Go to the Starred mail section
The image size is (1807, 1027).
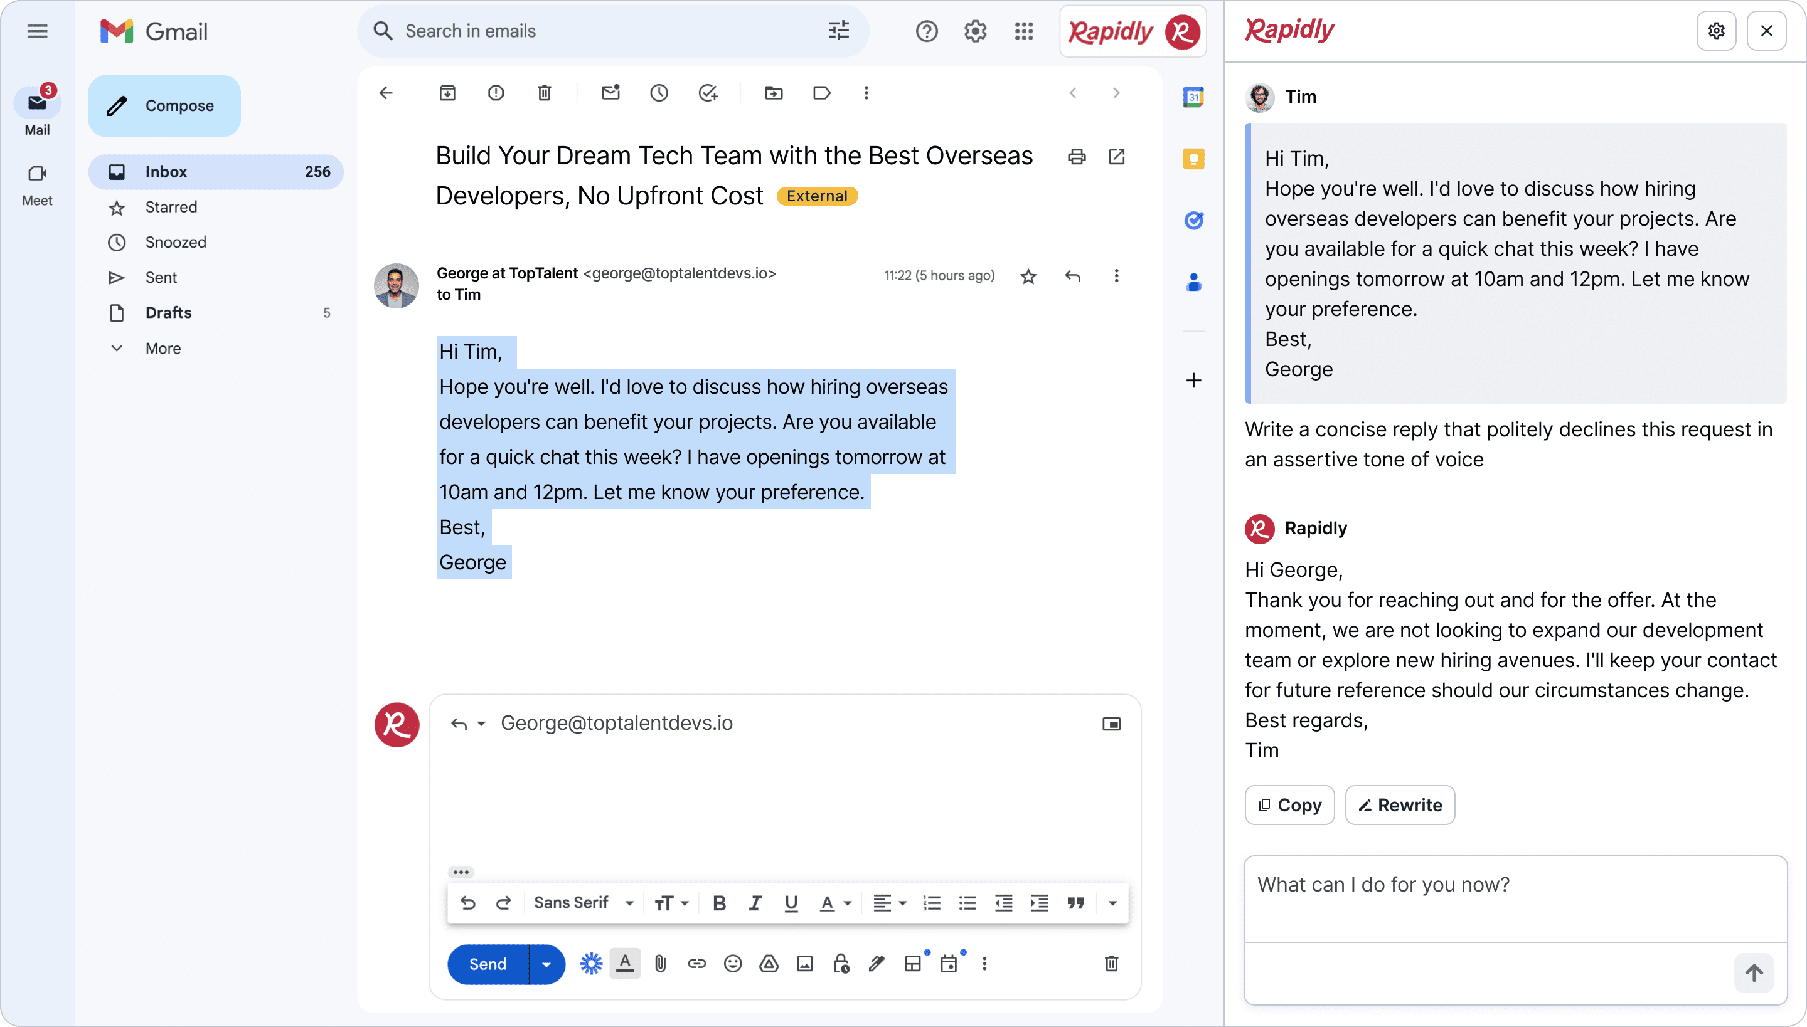coord(171,207)
